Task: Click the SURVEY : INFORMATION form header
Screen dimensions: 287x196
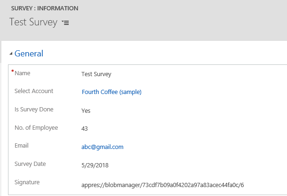Action: tap(45, 8)
